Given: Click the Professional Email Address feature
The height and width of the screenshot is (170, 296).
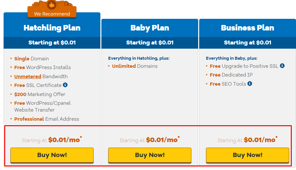Looking at the screenshot, I should pyautogui.click(x=47, y=119).
